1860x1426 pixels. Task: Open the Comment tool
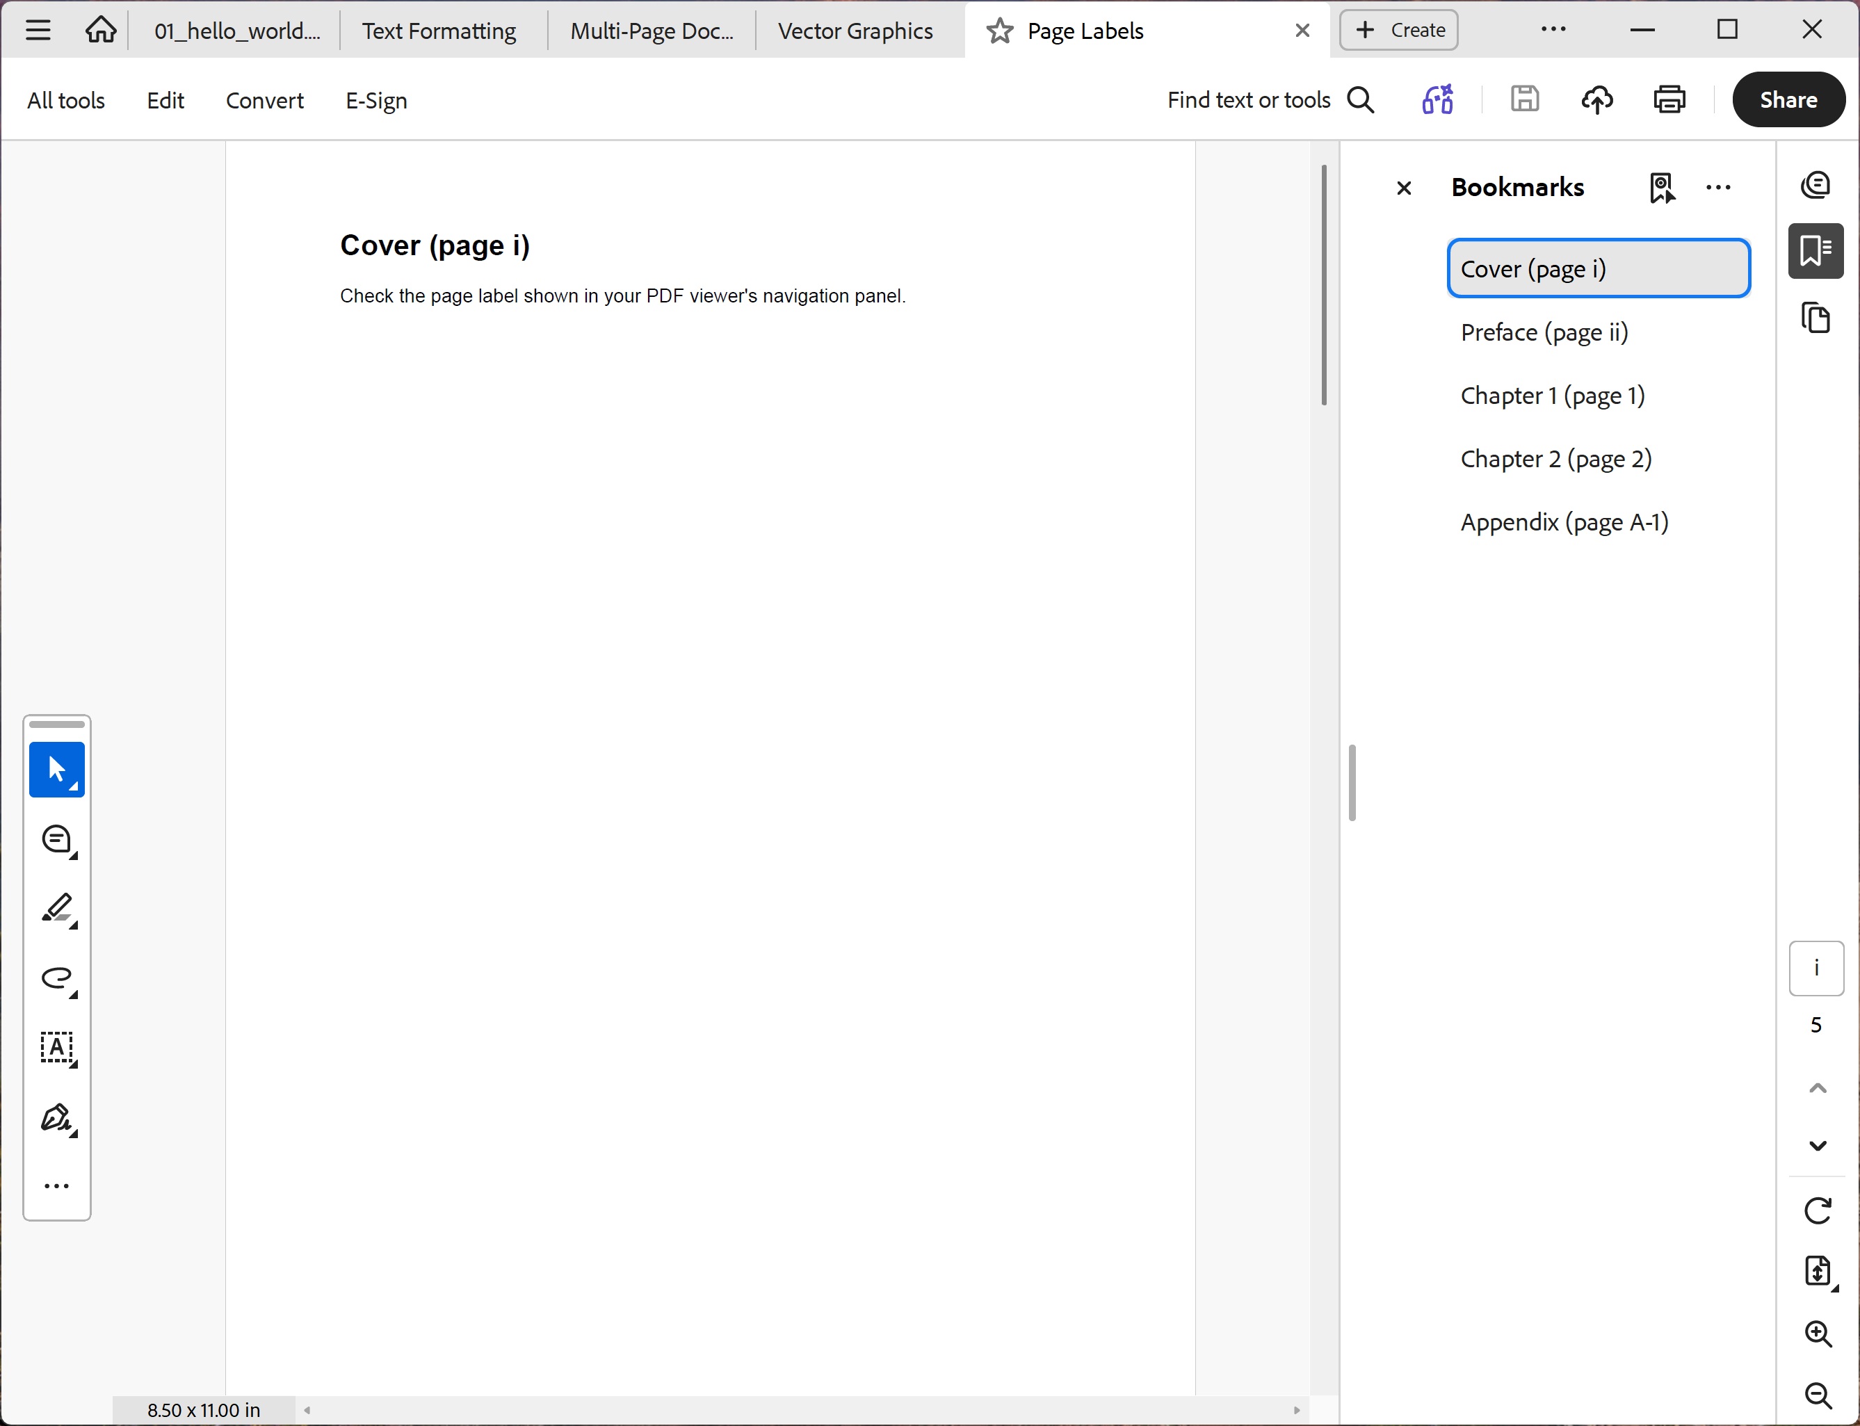pos(56,839)
